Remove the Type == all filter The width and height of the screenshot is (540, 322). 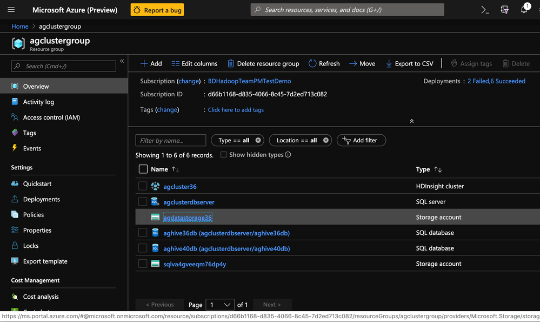258,140
